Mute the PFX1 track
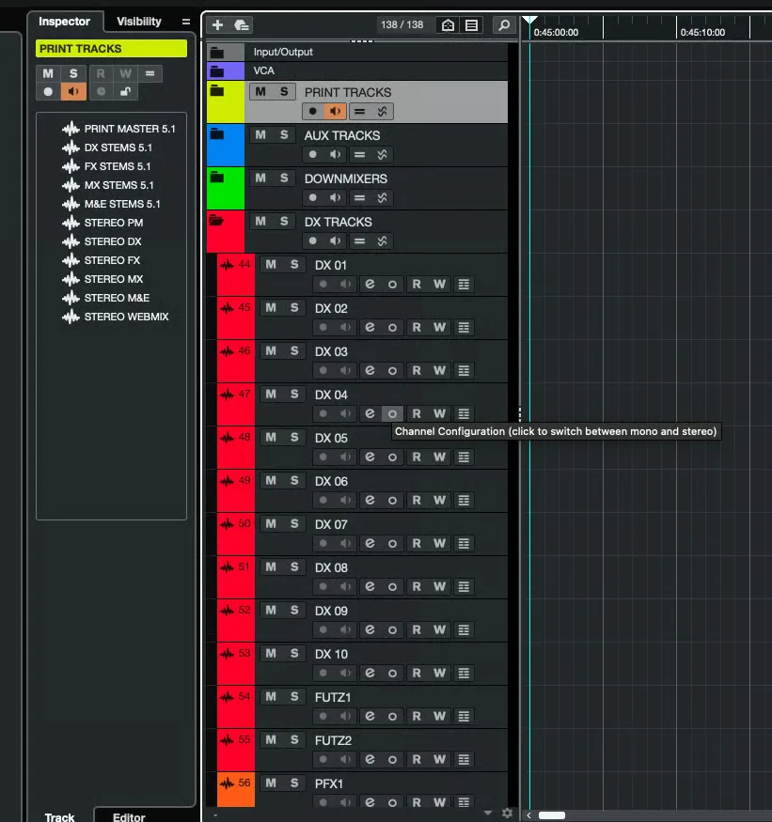Viewport: 772px width, 822px height. coord(271,783)
